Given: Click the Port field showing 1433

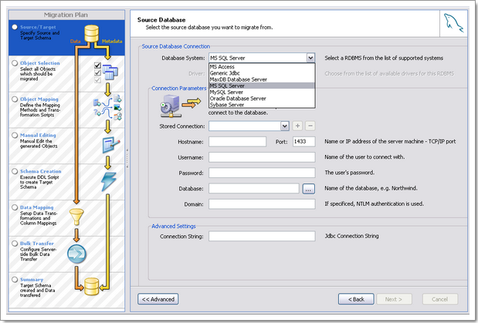Looking at the screenshot, I should (x=304, y=142).
